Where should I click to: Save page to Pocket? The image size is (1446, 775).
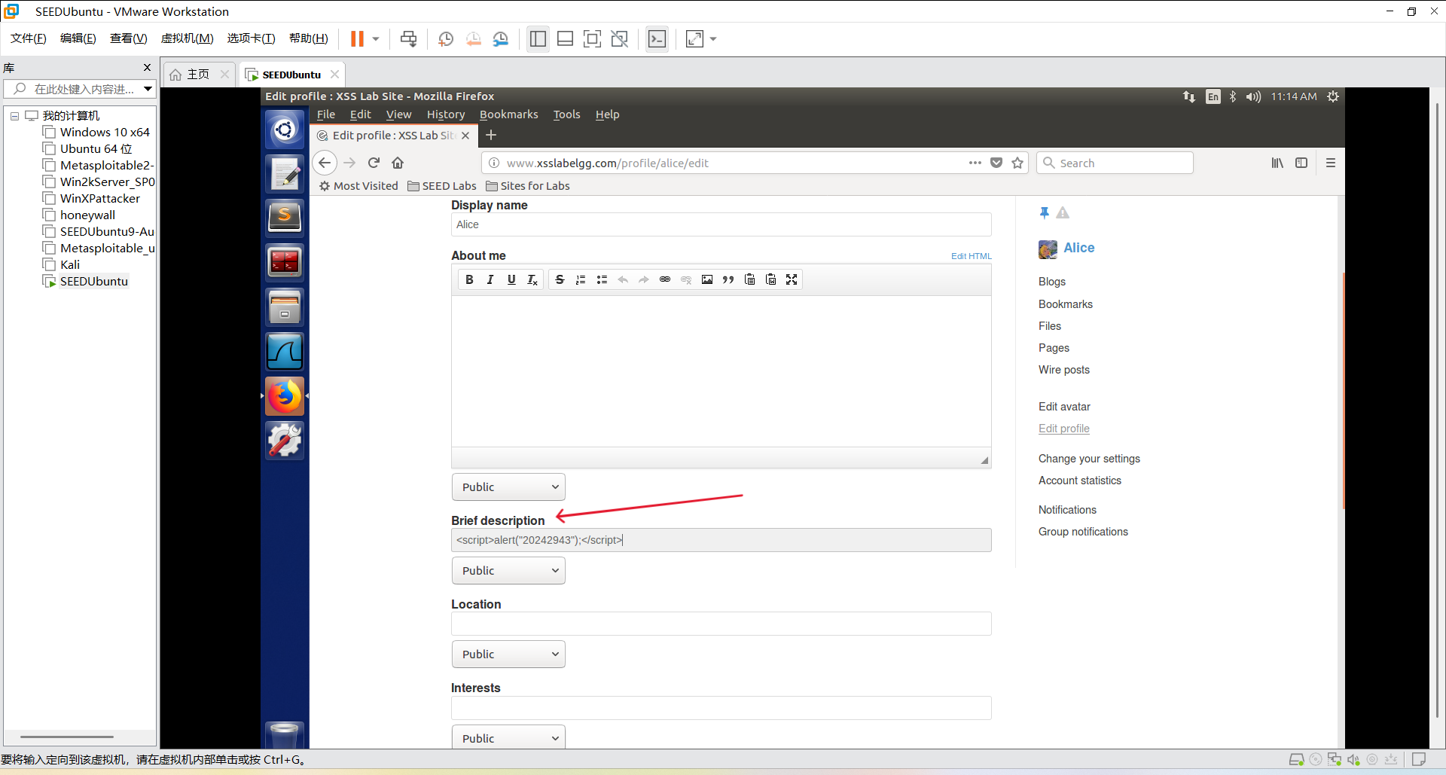[x=996, y=163]
